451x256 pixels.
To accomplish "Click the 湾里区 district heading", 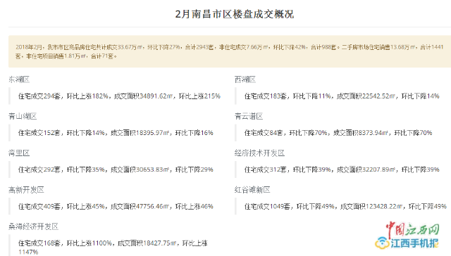I will 19,153.
